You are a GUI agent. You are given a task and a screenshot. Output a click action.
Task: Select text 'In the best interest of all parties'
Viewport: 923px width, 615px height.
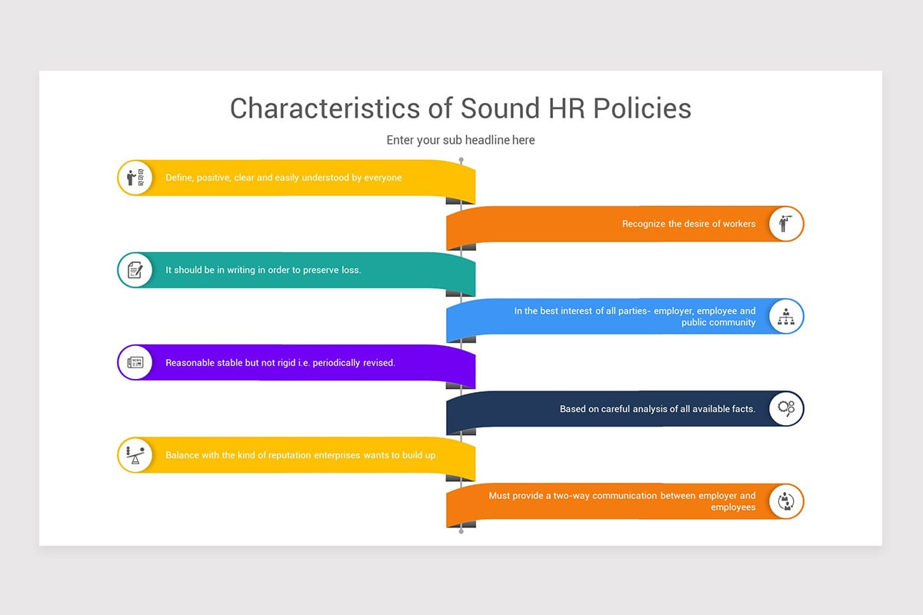[x=581, y=311]
